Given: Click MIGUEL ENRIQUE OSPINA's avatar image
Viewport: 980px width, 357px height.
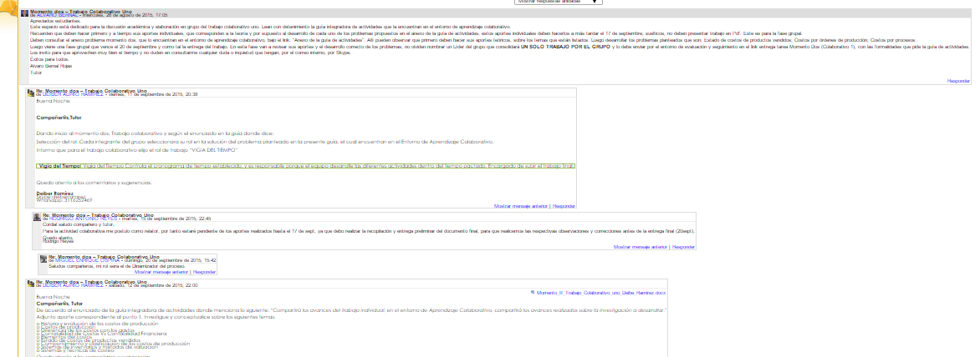Looking at the screenshot, I should (43, 258).
